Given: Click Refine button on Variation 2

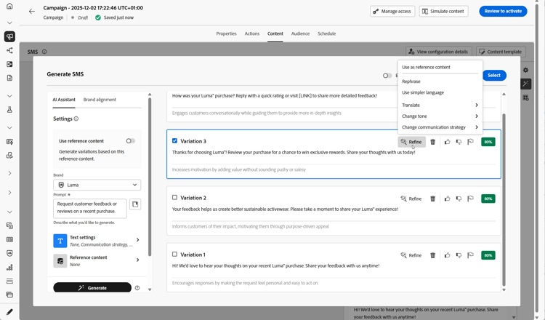Looking at the screenshot, I should click(x=411, y=199).
